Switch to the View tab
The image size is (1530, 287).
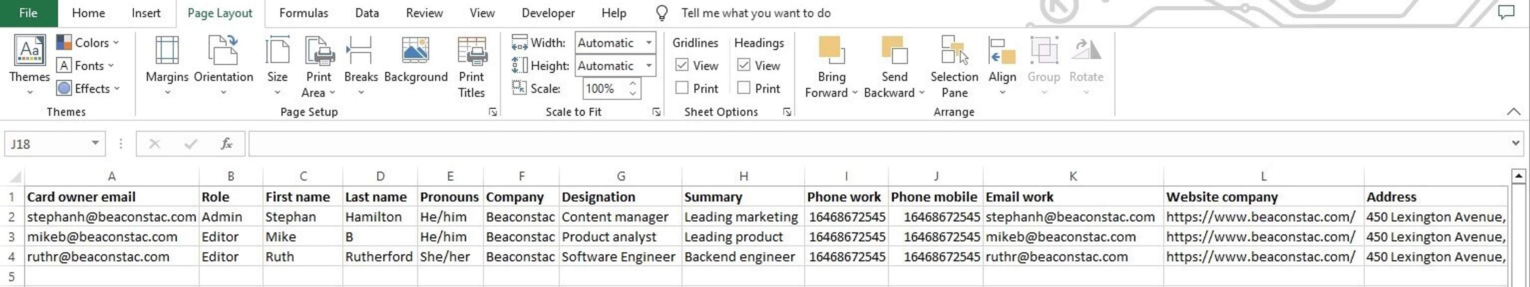(482, 13)
